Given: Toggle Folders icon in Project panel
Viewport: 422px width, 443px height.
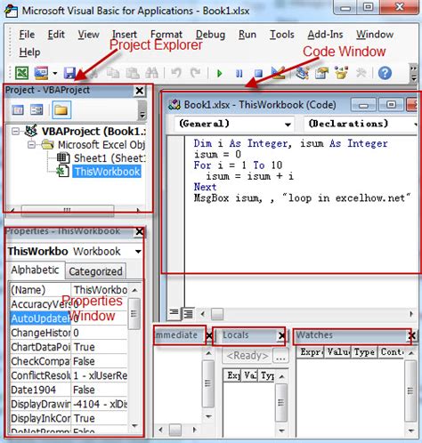Looking at the screenshot, I should 61,110.
